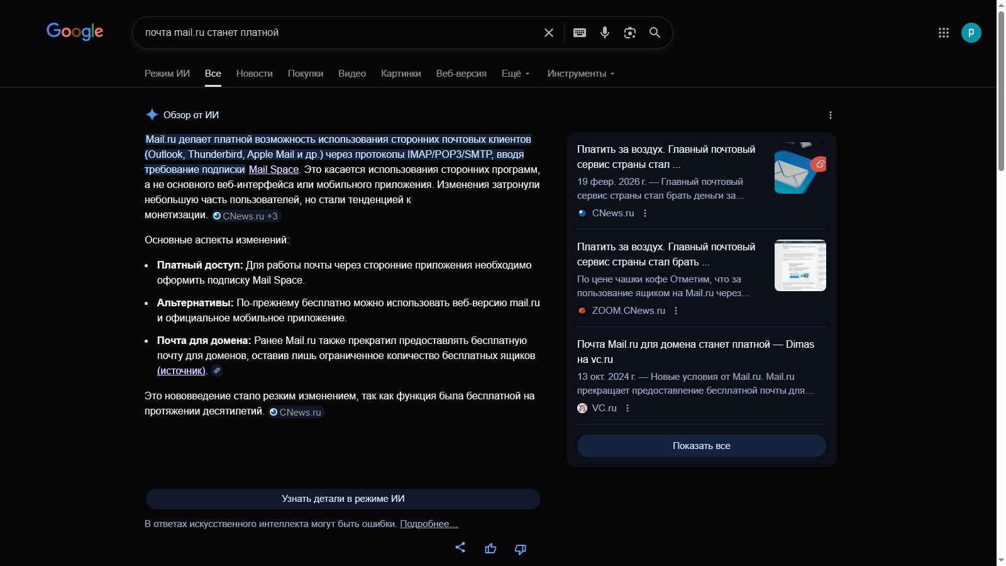Switch to the «Режим ИИ» tab
Viewport: 1006px width, 566px height.
167,74
